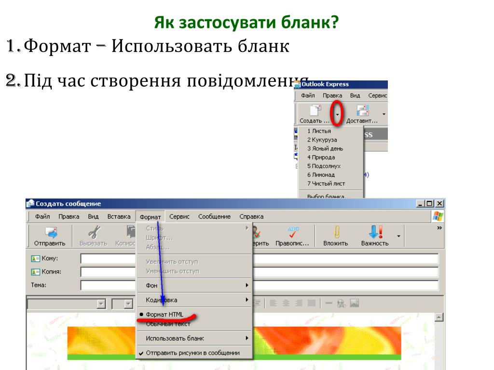Click the address book icon next to Кому
The image size is (494, 370).
[x=35, y=259]
